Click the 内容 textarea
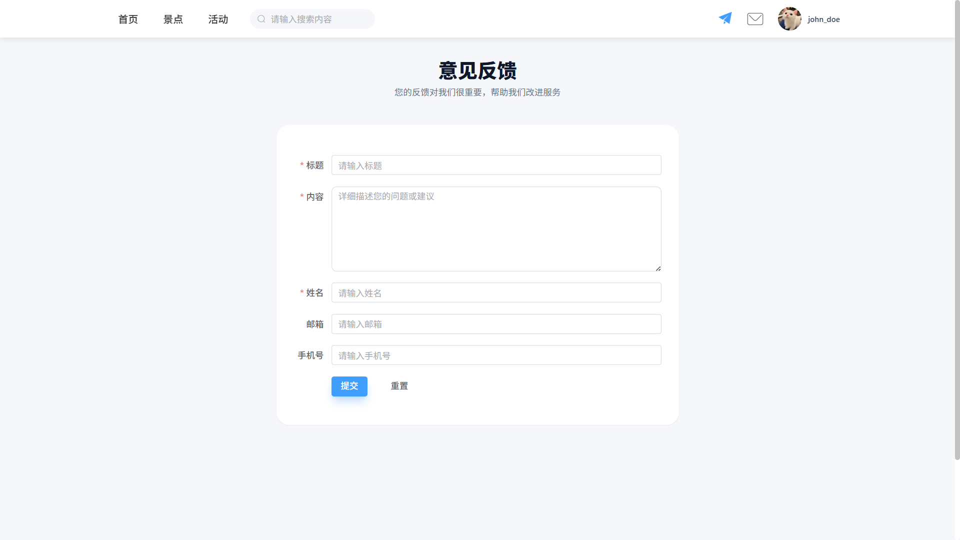This screenshot has width=960, height=540. (496, 229)
